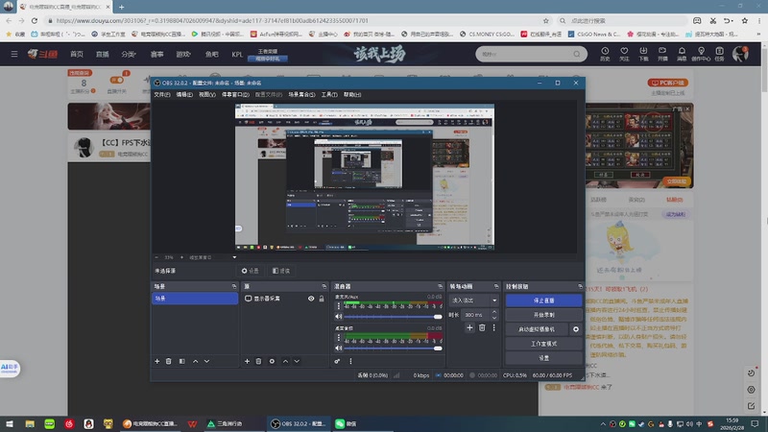The height and width of the screenshot is (432, 768).
Task: Toggle lock on 显示器采集 source
Action: coord(322,299)
